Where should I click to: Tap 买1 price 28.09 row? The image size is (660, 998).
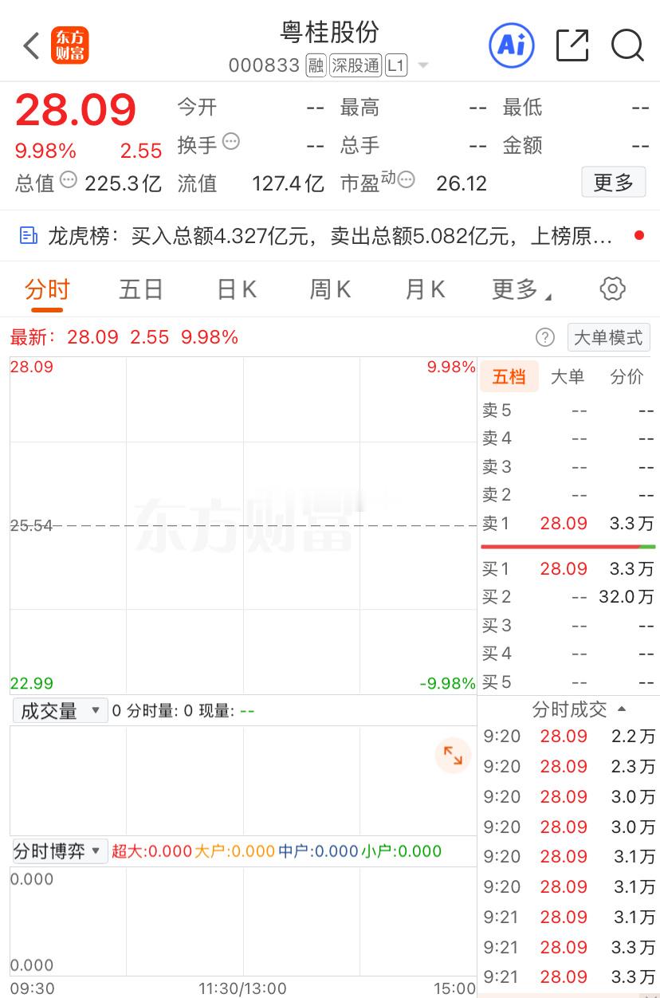pyautogui.click(x=568, y=568)
